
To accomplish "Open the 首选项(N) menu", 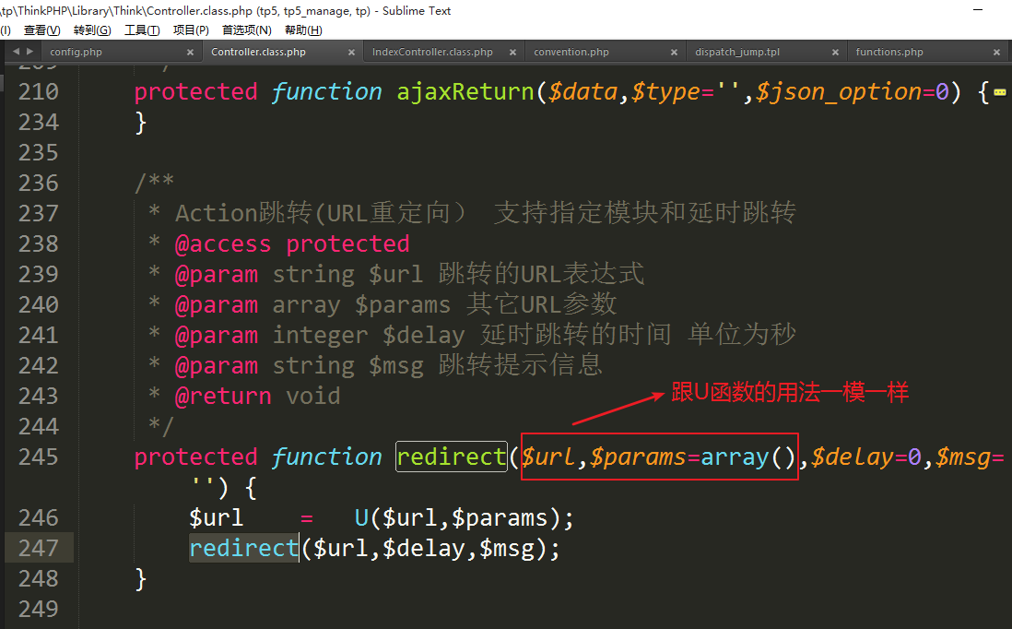I will pos(246,30).
